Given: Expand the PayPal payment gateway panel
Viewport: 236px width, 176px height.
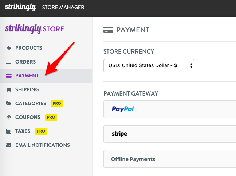Looking at the screenshot, I should click(x=170, y=109).
